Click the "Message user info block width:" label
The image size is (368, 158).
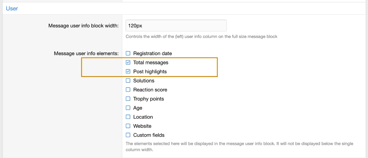pos(83,26)
